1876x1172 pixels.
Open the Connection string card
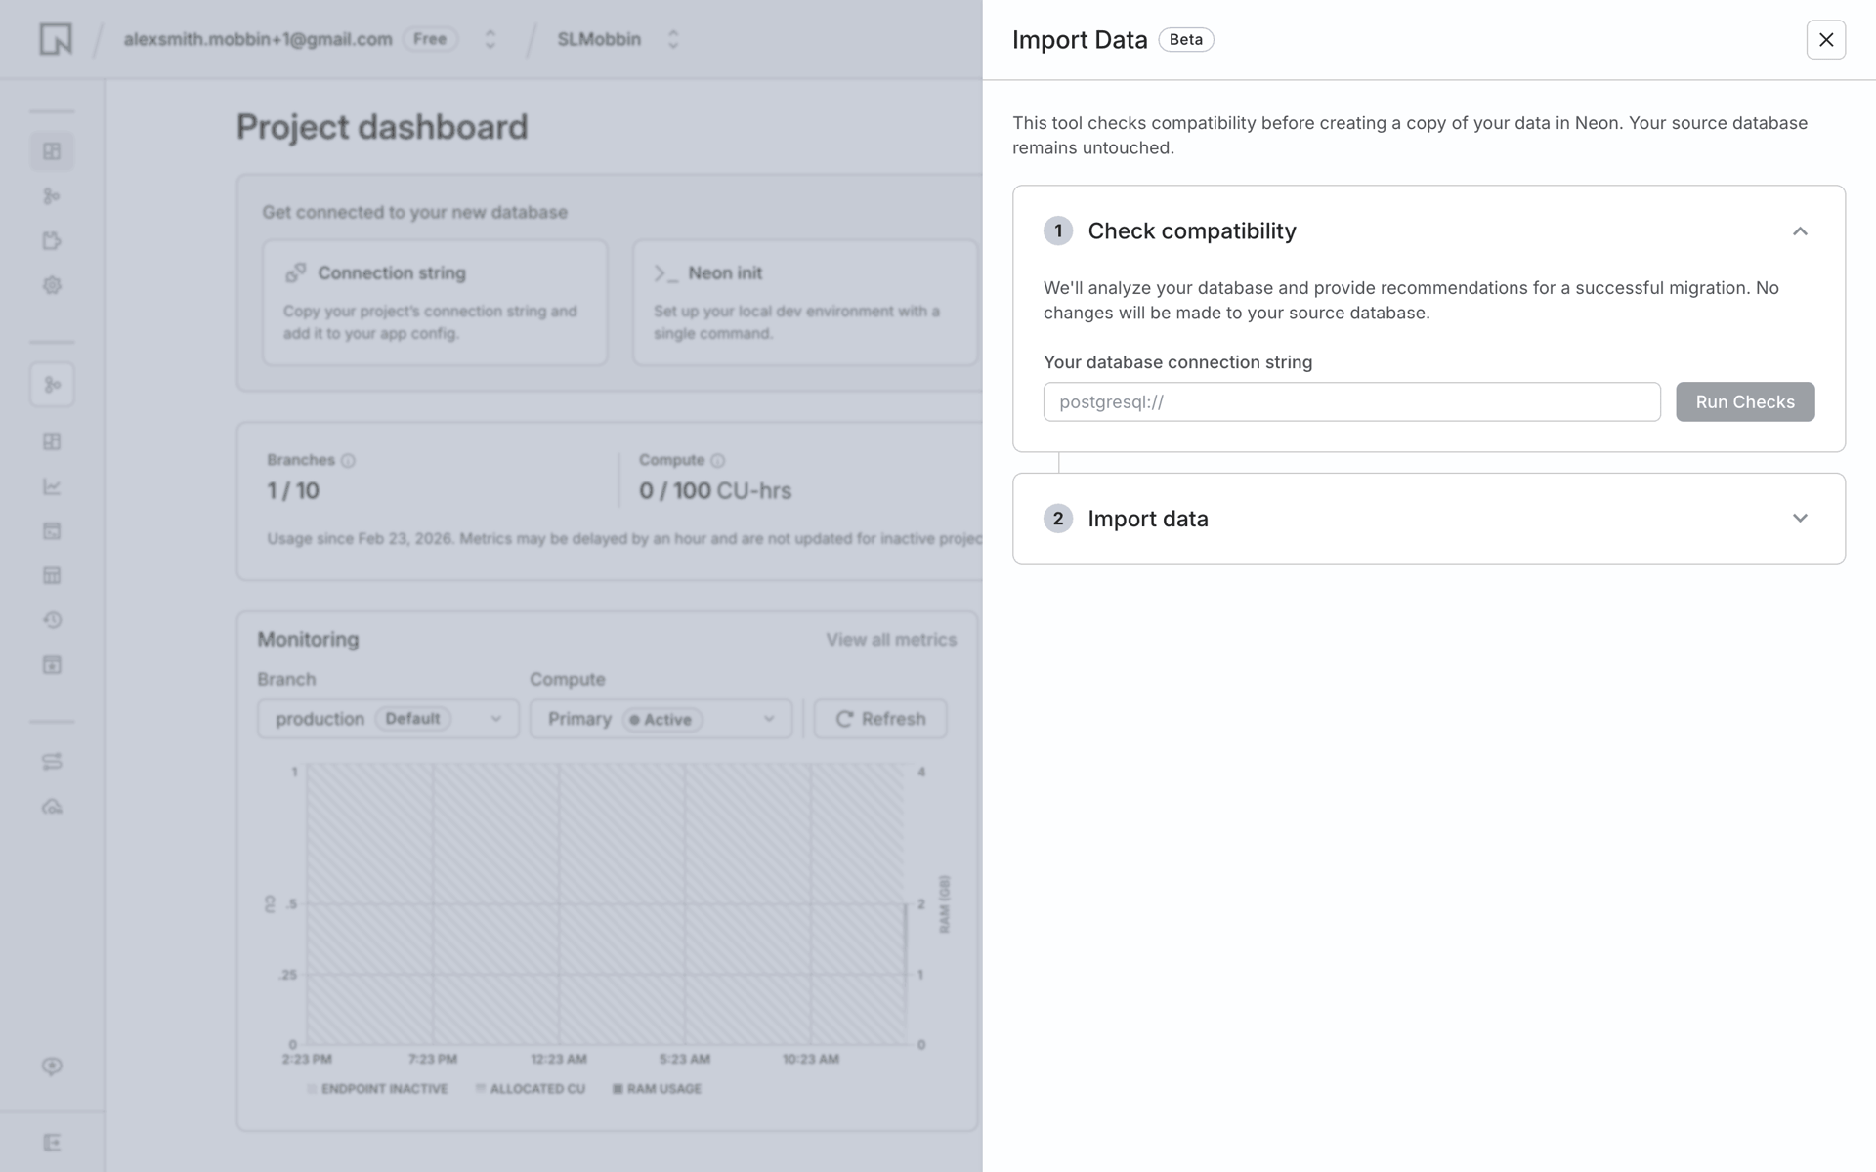(x=435, y=303)
